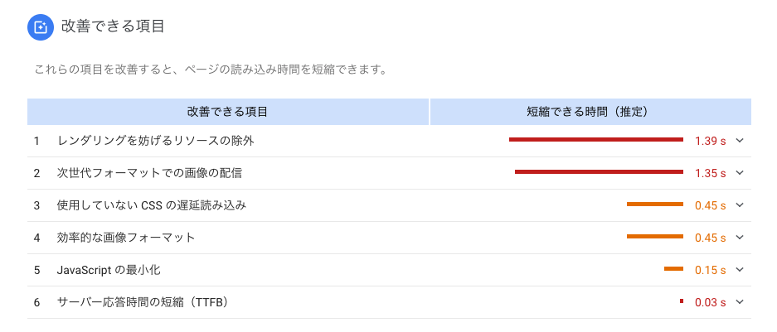Click the 改善できる項目 column header
Image resolution: width=777 pixels, height=332 pixels.
coord(227,112)
